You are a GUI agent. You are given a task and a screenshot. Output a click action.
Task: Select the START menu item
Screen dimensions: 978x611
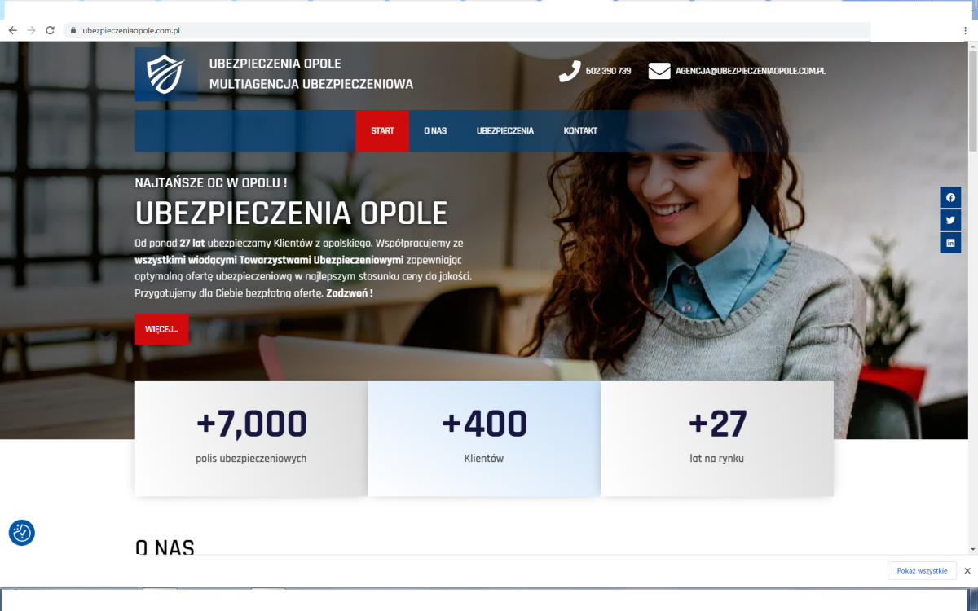382,130
